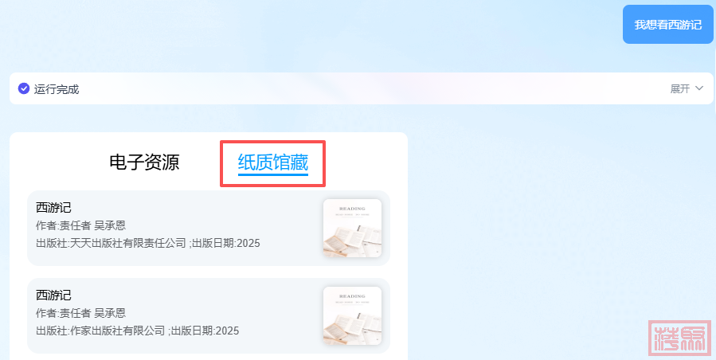Open the book cover of the 天天出版社 result
Image resolution: width=716 pixels, height=360 pixels.
pos(353,228)
